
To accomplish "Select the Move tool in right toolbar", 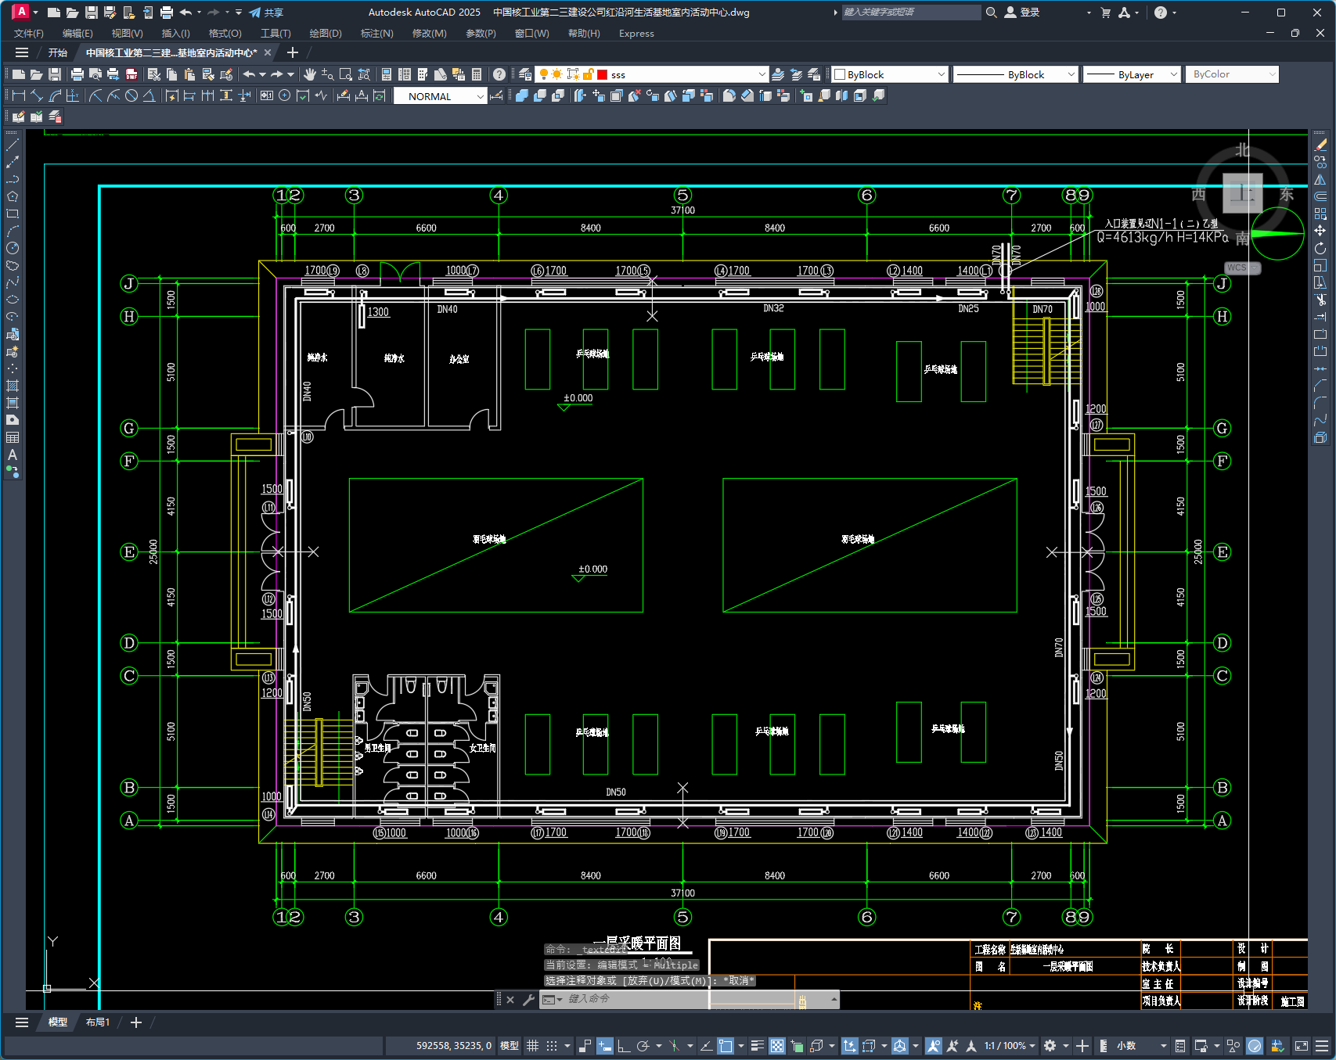I will [x=1320, y=231].
